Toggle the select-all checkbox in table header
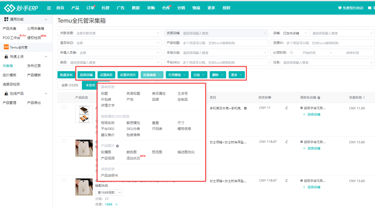Screen dimensions: 375x207 (x=64, y=98)
